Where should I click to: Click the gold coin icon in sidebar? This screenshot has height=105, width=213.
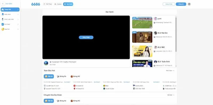coord(3,29)
